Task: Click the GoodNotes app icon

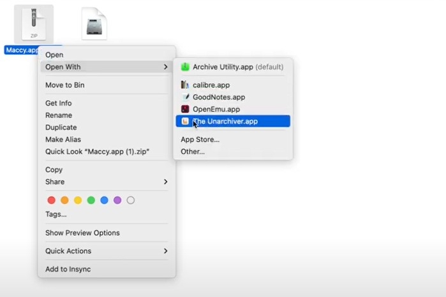Action: coord(185,98)
